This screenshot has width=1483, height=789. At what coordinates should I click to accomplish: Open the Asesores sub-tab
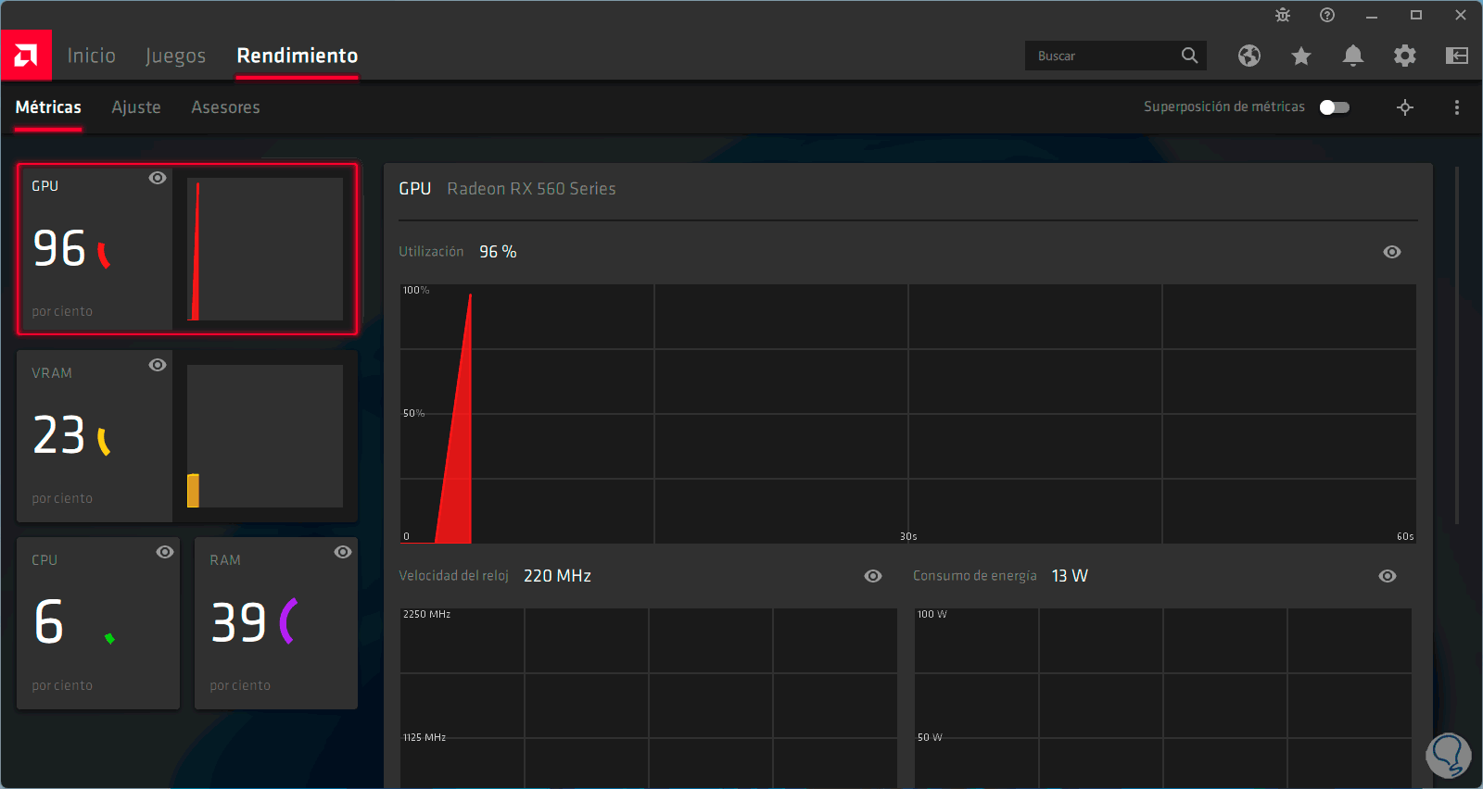point(225,107)
